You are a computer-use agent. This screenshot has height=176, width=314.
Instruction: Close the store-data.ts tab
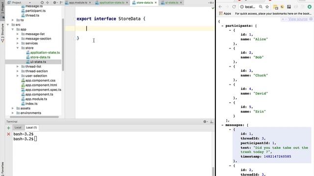[156, 2]
